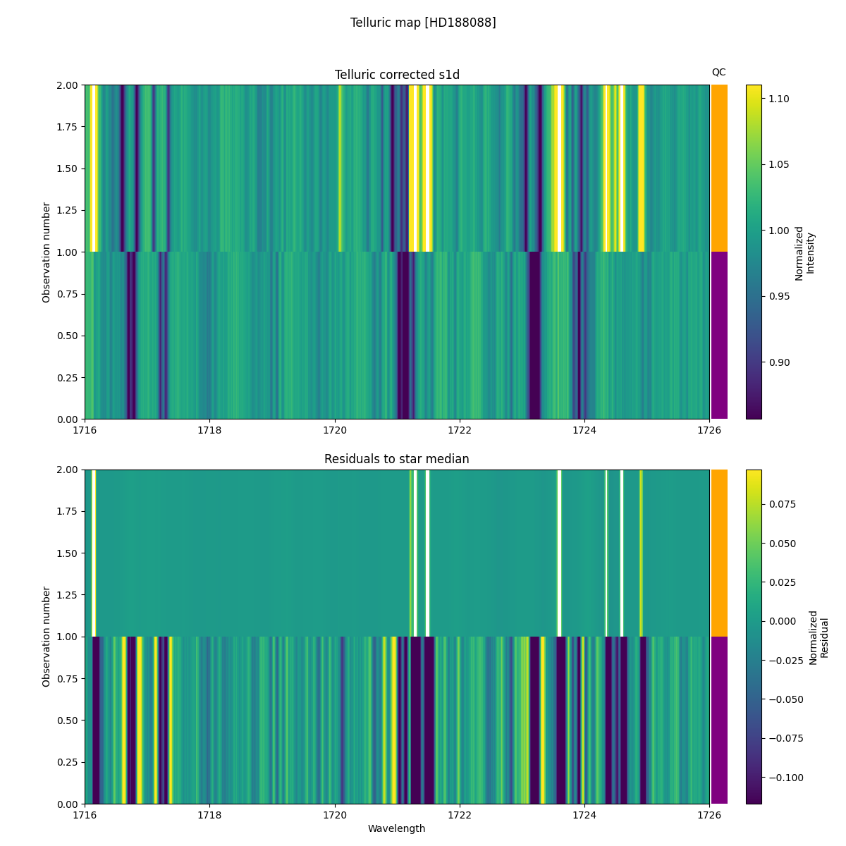Click the 1716 x-tick label under the residuals plot
The image size is (846, 846).
pos(85,815)
